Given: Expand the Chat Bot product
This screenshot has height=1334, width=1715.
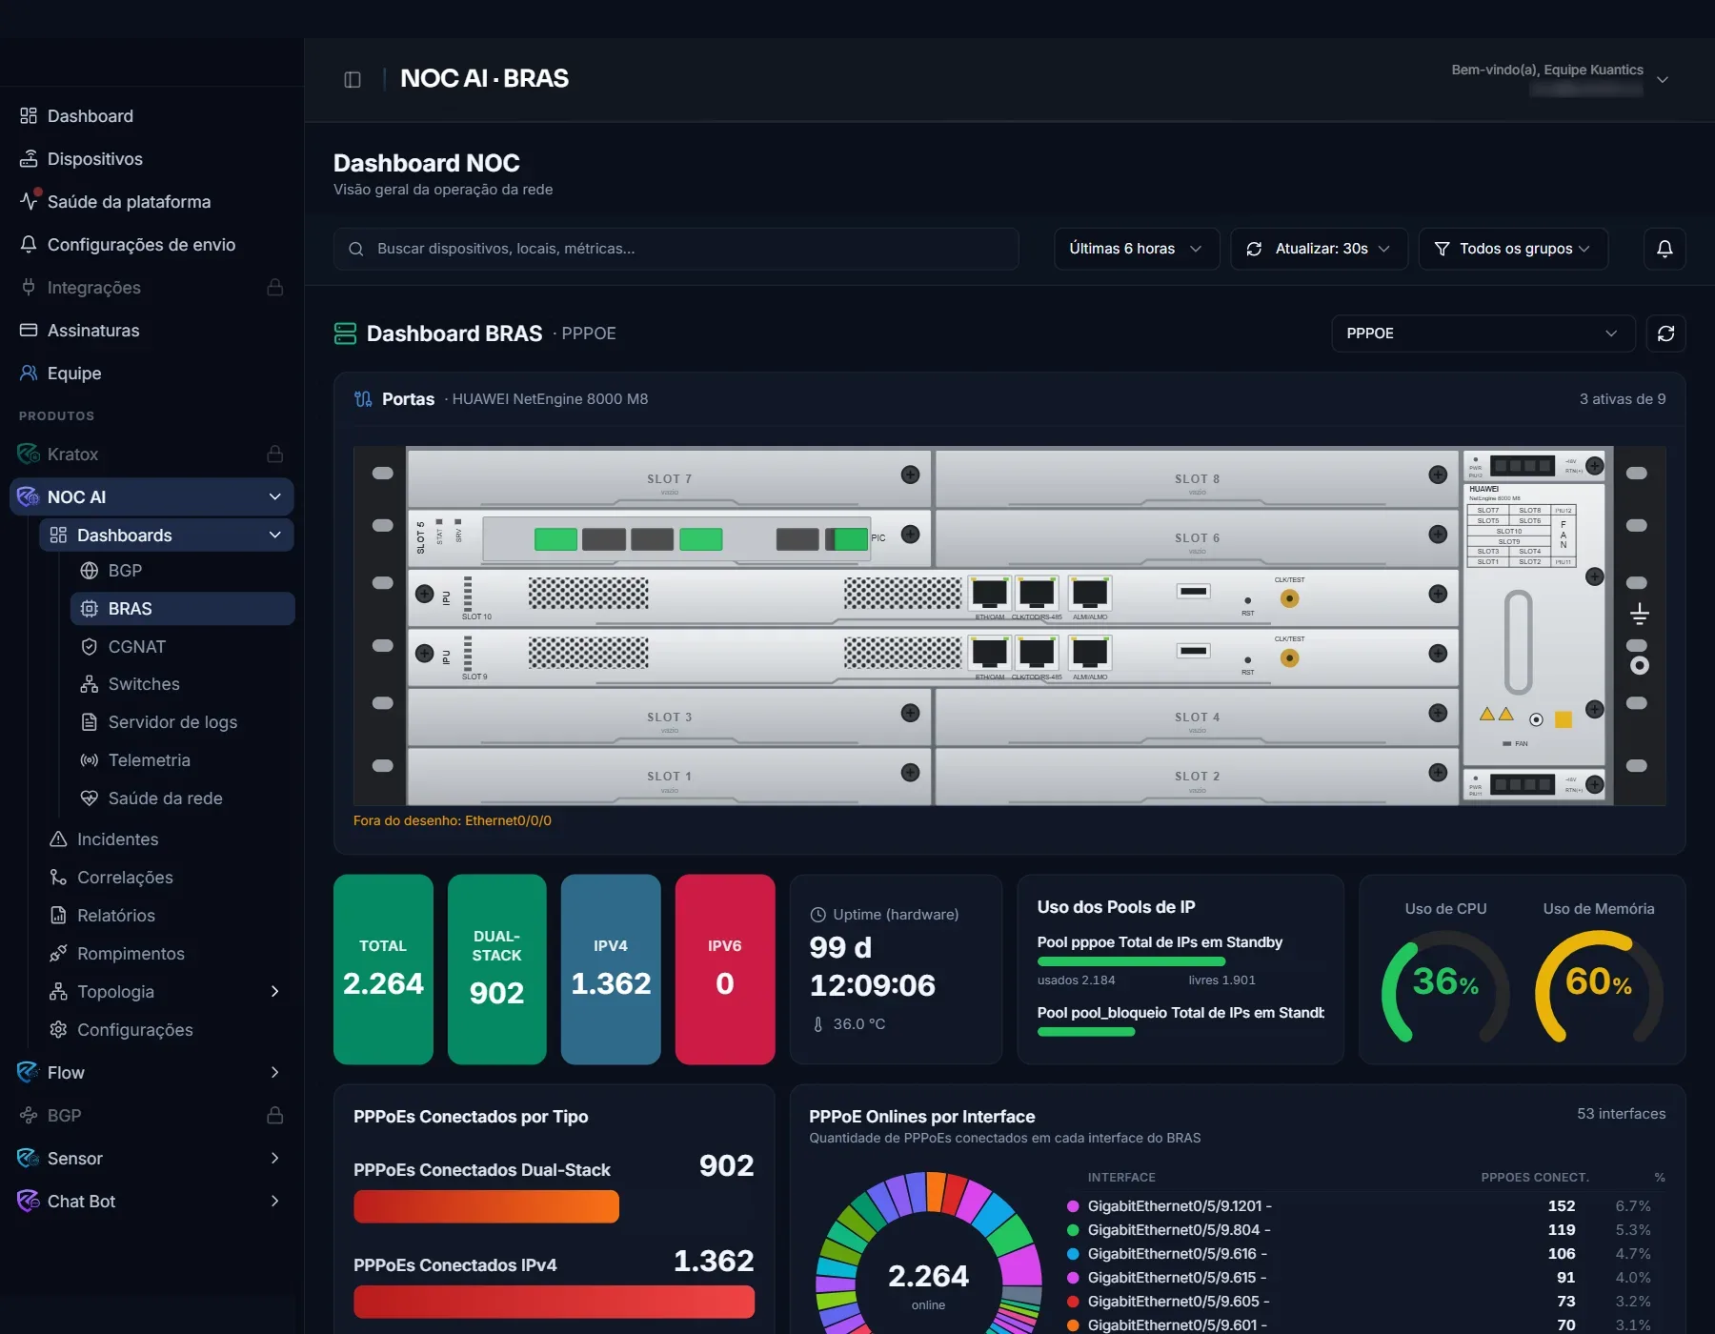Looking at the screenshot, I should 275,1202.
